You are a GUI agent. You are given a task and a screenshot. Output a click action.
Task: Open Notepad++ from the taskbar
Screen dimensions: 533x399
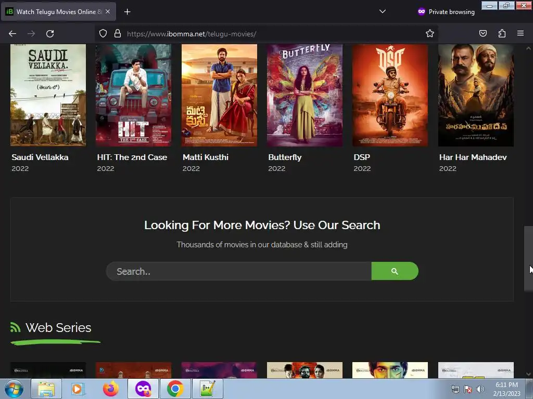click(x=207, y=389)
